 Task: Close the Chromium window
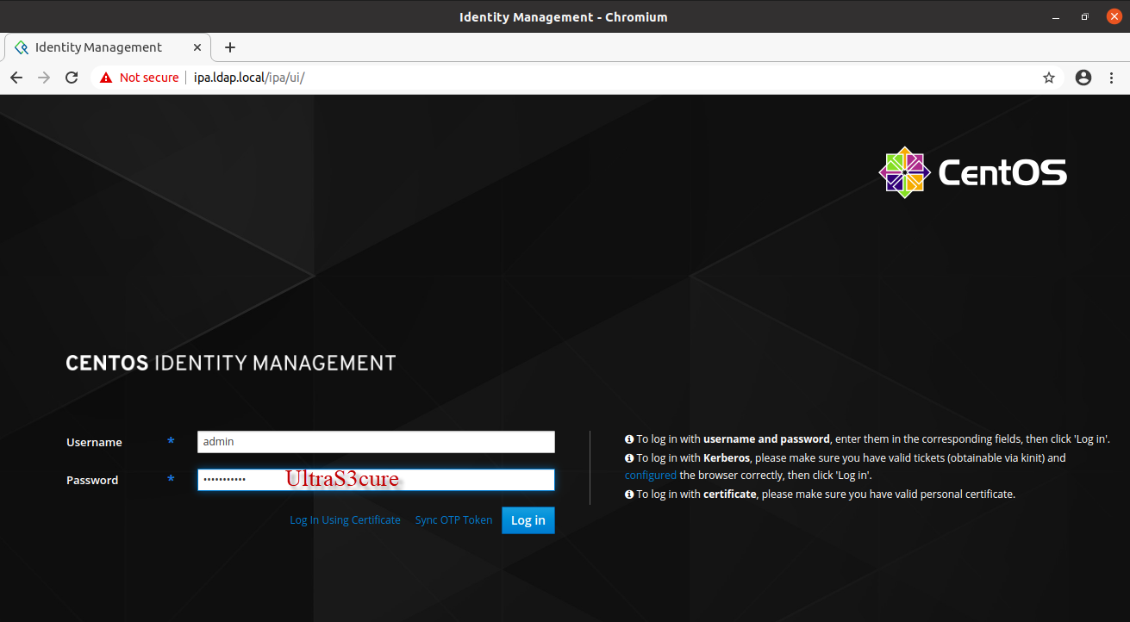(x=1112, y=16)
